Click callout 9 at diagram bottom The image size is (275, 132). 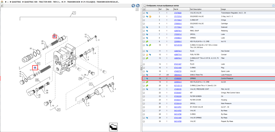[59, 110]
